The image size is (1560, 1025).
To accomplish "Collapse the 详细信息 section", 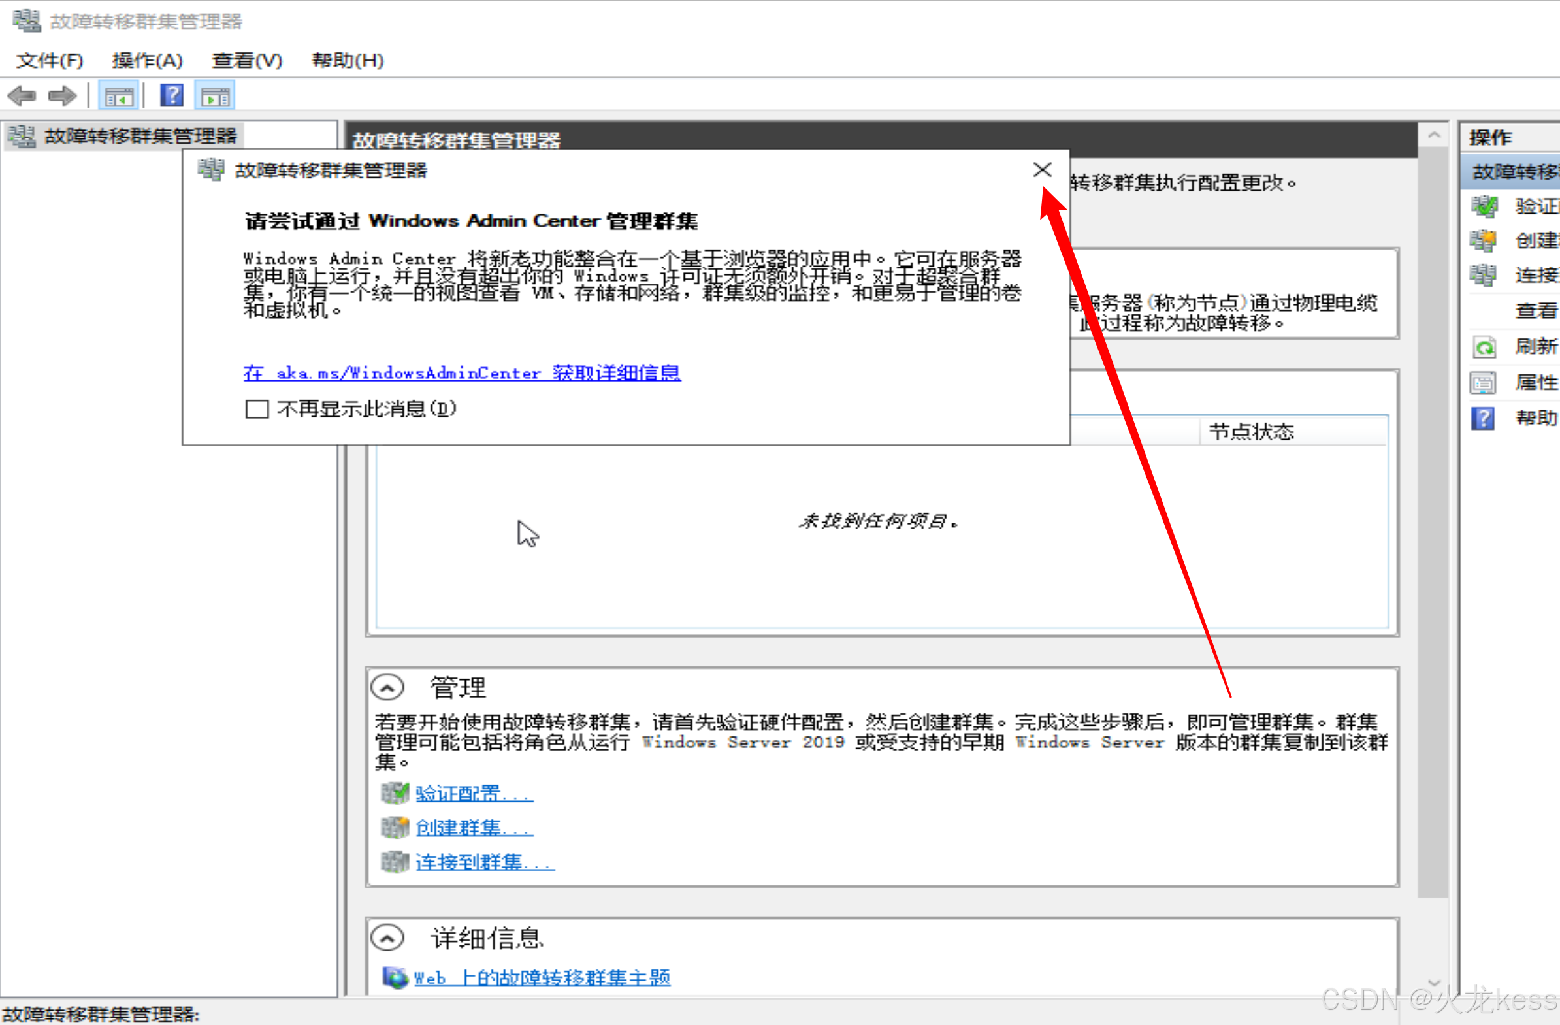I will point(387,938).
